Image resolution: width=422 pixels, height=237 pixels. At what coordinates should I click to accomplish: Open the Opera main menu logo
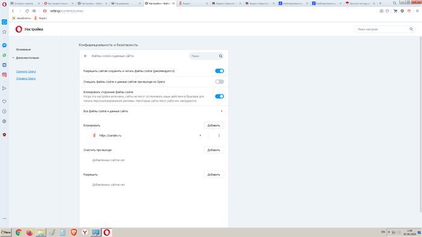(x=4, y=4)
